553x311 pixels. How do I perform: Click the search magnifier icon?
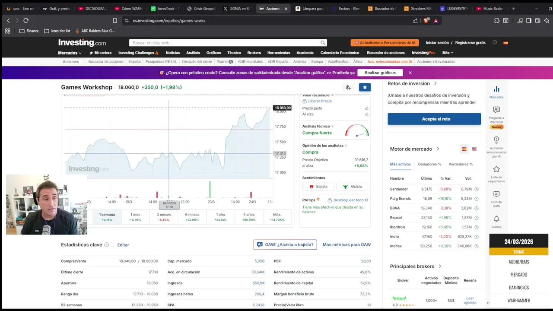(x=323, y=43)
